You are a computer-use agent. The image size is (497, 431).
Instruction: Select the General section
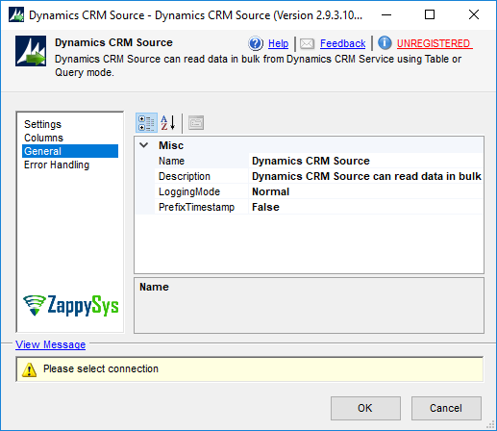pyautogui.click(x=70, y=151)
